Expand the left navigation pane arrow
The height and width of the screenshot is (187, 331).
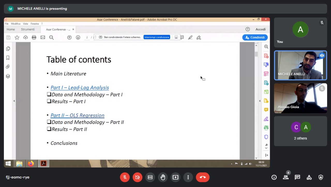[14, 101]
